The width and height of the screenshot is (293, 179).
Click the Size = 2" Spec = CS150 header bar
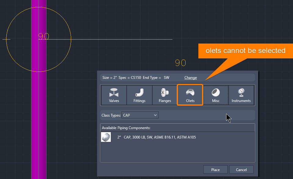click(137, 77)
